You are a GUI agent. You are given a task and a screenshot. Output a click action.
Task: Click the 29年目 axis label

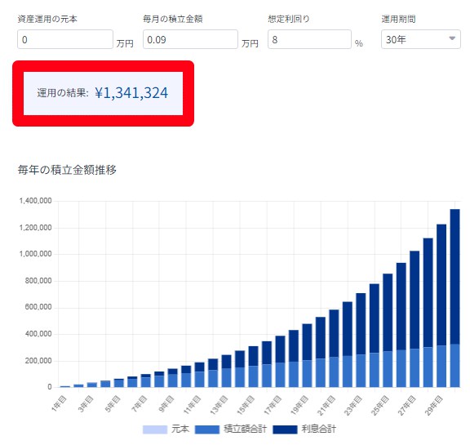[433, 405]
